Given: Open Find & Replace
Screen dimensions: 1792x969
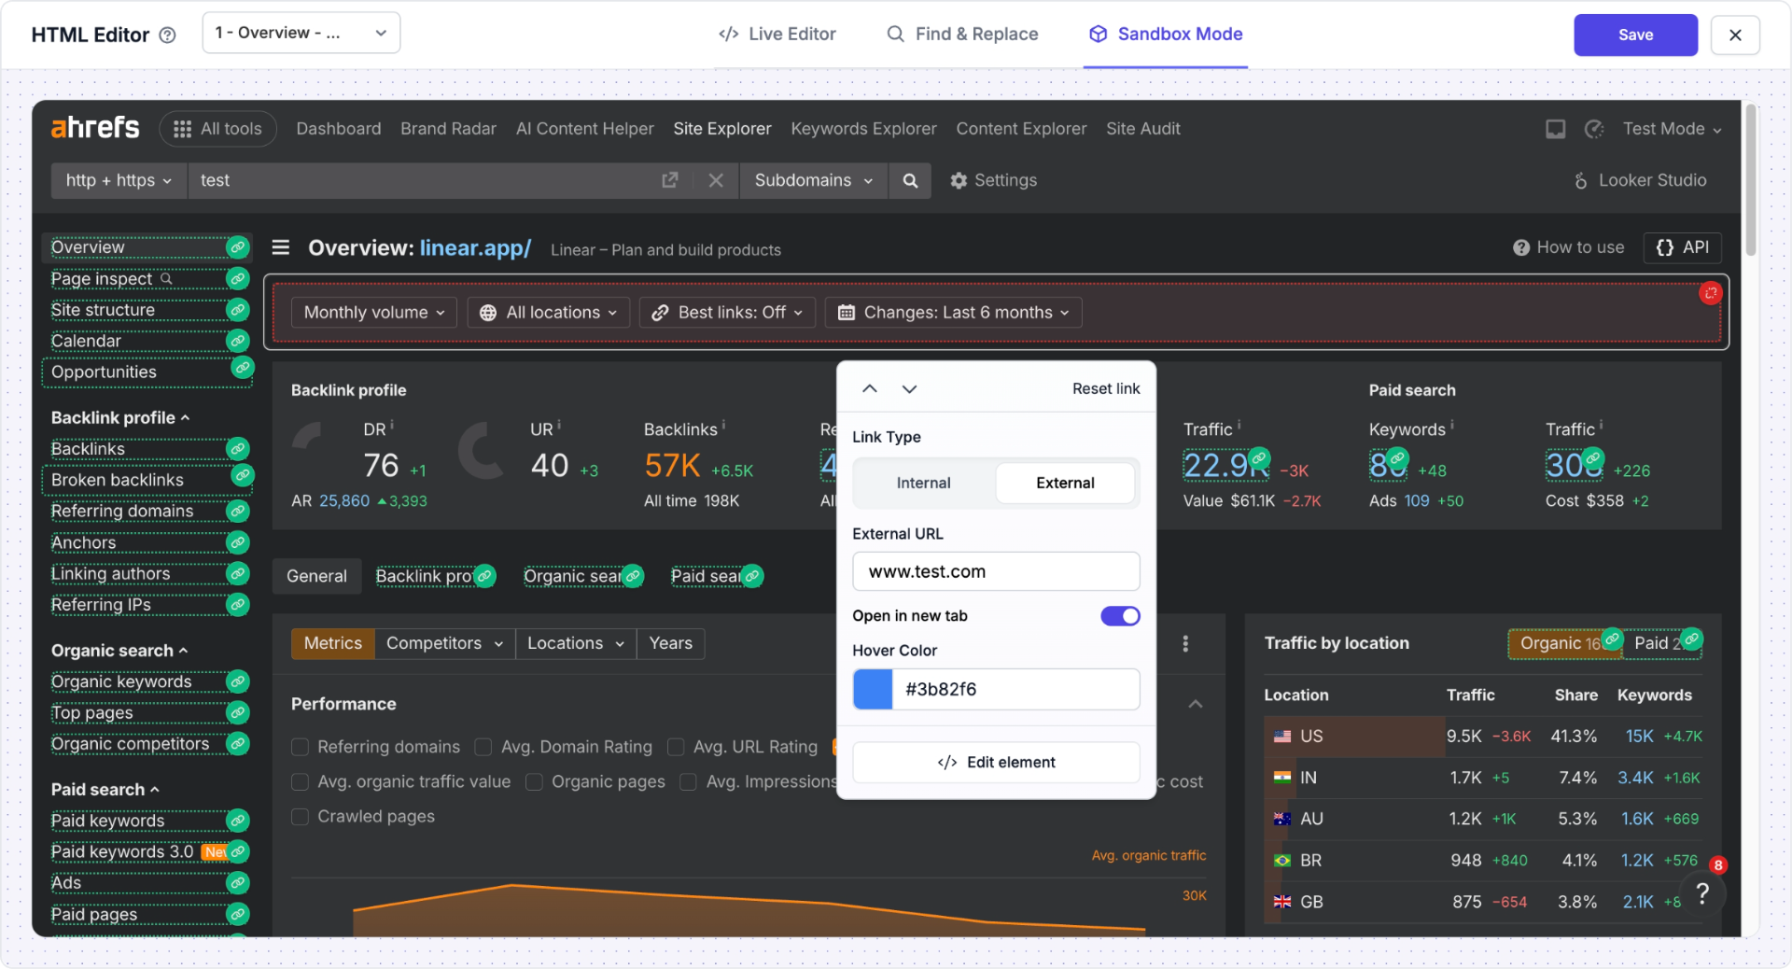Looking at the screenshot, I should coord(961,35).
